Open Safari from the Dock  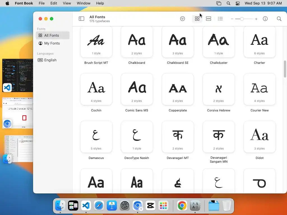coord(99,205)
